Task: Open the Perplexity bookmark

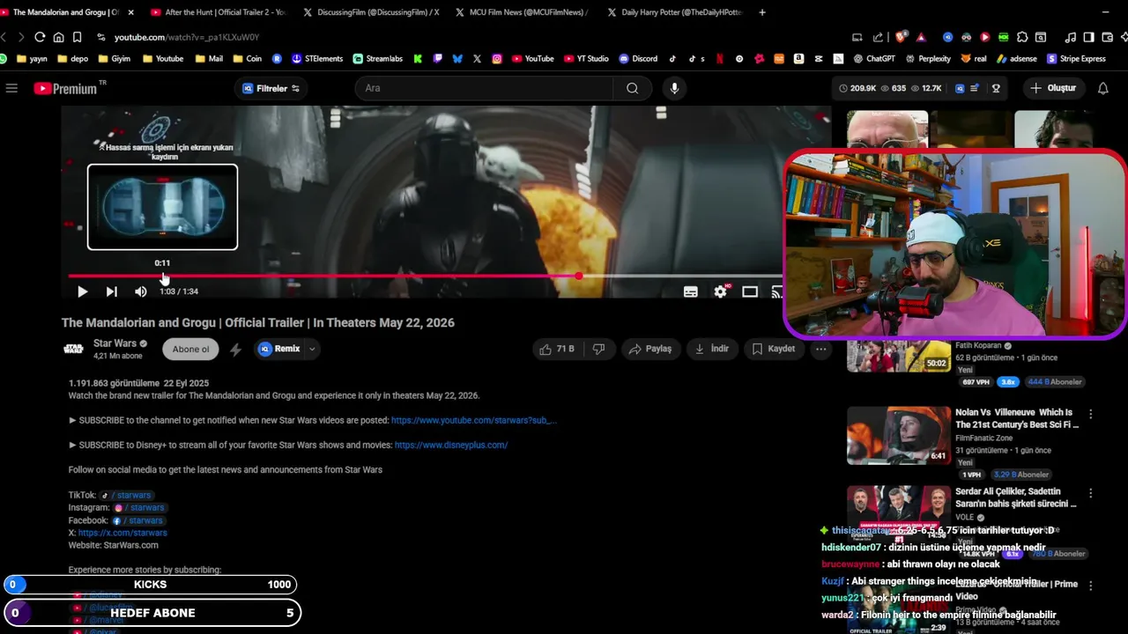Action: click(927, 59)
